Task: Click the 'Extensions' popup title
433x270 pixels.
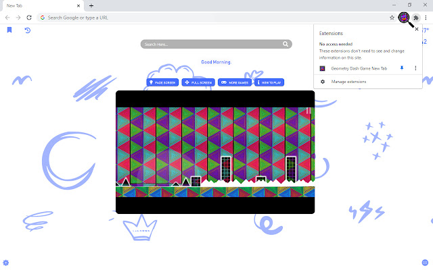Action: point(331,33)
